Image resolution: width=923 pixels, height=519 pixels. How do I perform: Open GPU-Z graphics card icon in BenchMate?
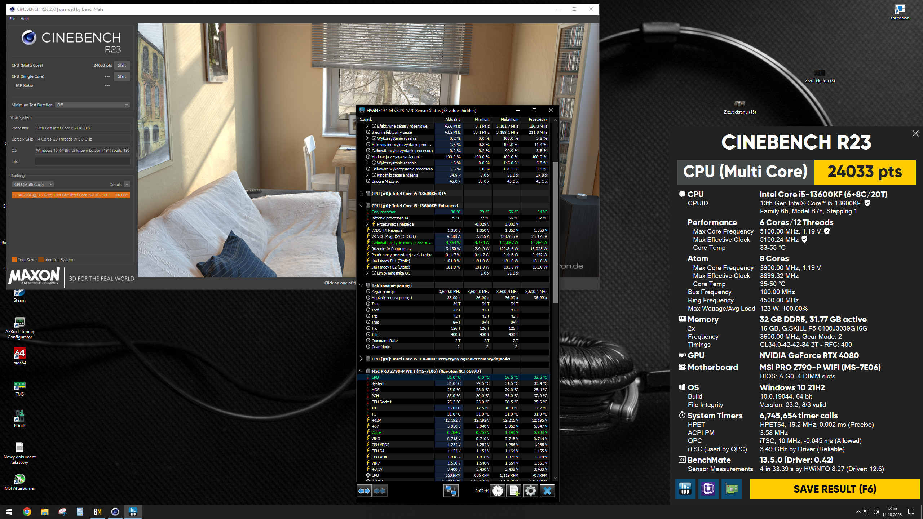pos(731,489)
